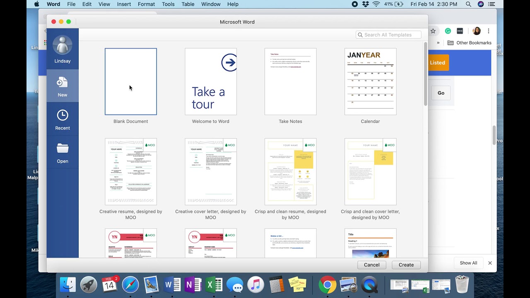Screen dimensions: 530x298
Task: Open the Trash in the Dock
Action: click(462, 285)
